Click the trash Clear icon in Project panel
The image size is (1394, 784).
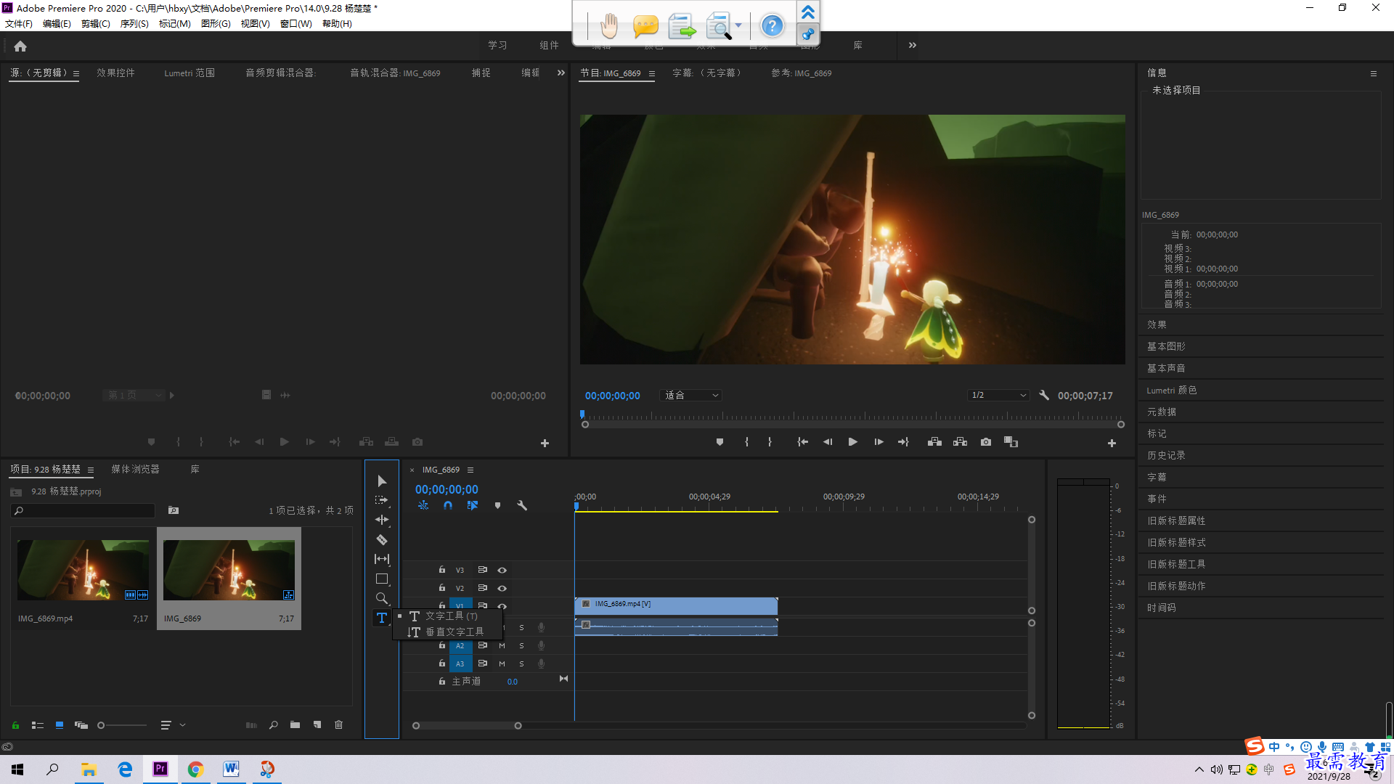coord(338,724)
